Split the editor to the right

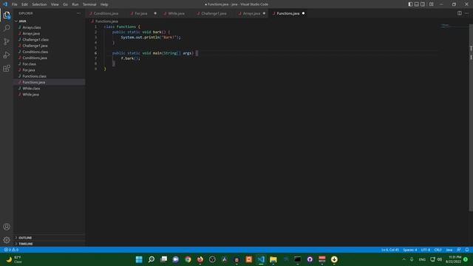pos(460,13)
